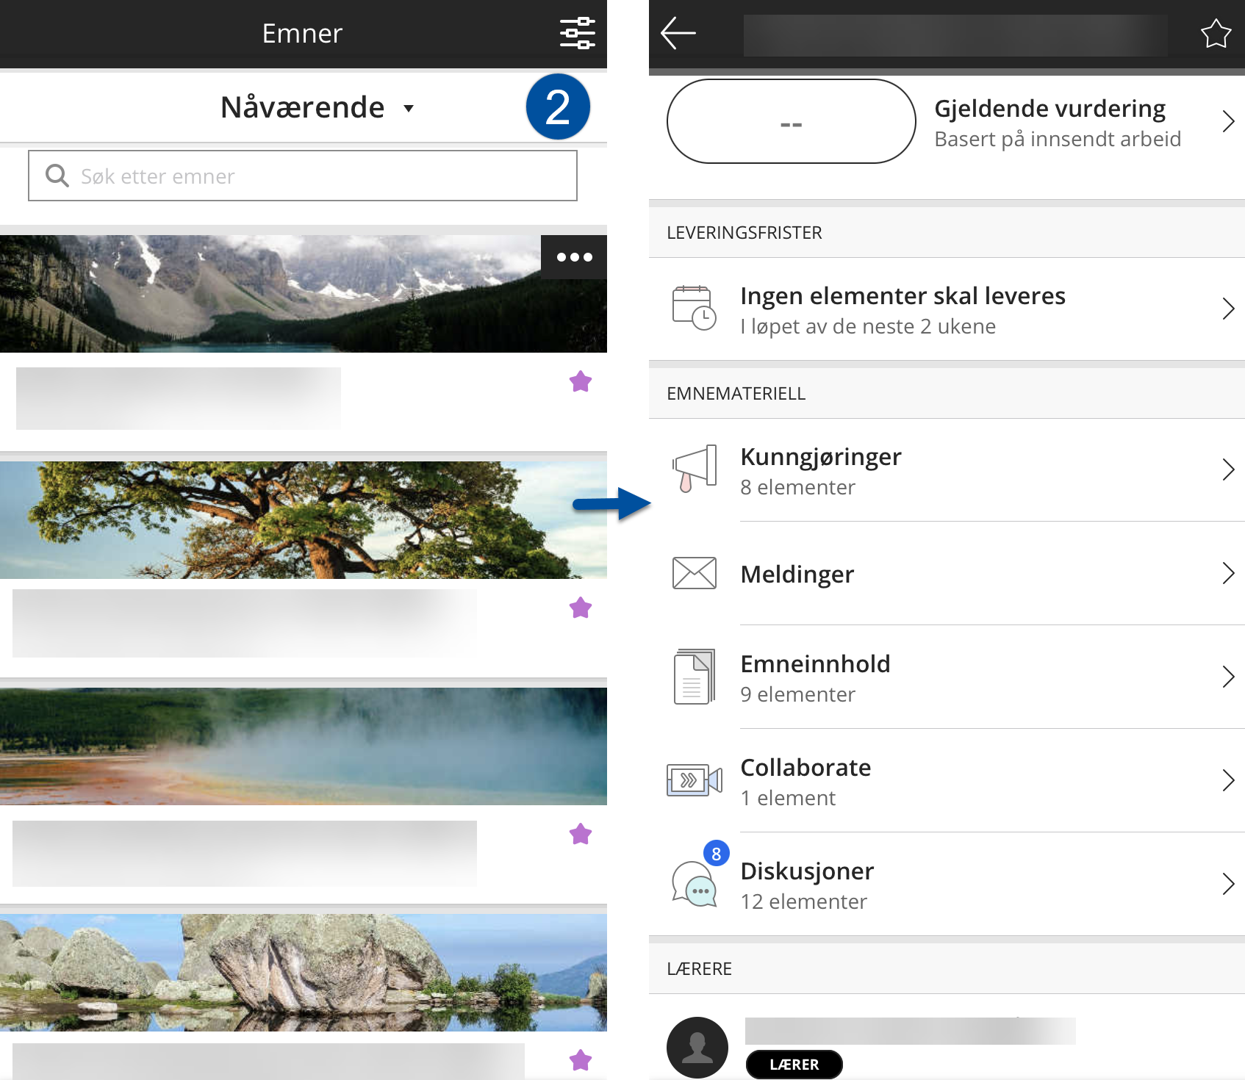The image size is (1245, 1080).
Task: Toggle favorite star in course header
Action: [1216, 34]
